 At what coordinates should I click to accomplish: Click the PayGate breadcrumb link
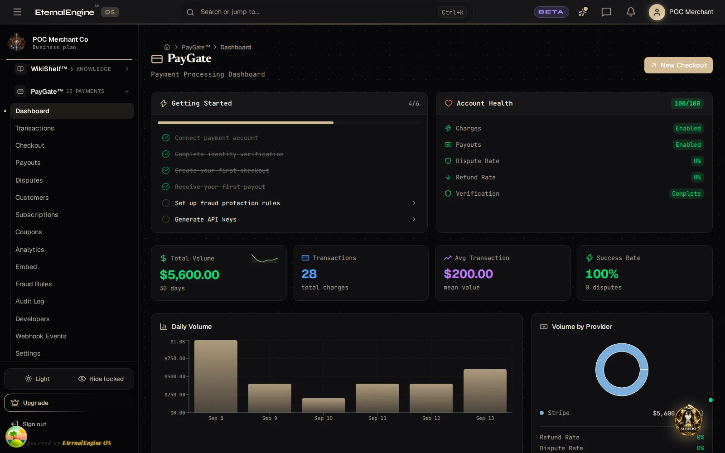click(196, 47)
